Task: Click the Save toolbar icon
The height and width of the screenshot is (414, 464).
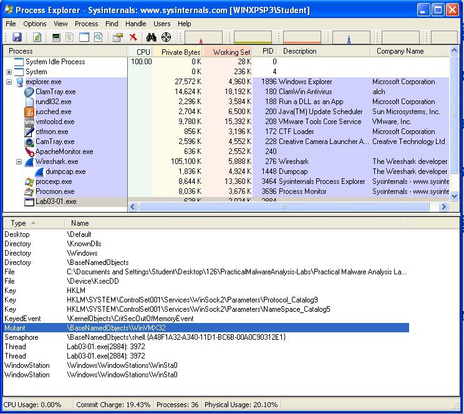Action: point(17,37)
